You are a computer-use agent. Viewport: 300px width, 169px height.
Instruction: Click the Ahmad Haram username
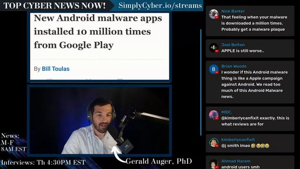[236, 161]
